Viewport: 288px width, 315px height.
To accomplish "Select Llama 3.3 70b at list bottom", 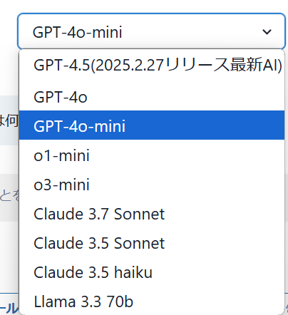I will tap(152, 301).
